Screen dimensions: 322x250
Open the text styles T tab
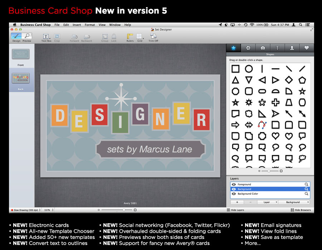(x=277, y=48)
